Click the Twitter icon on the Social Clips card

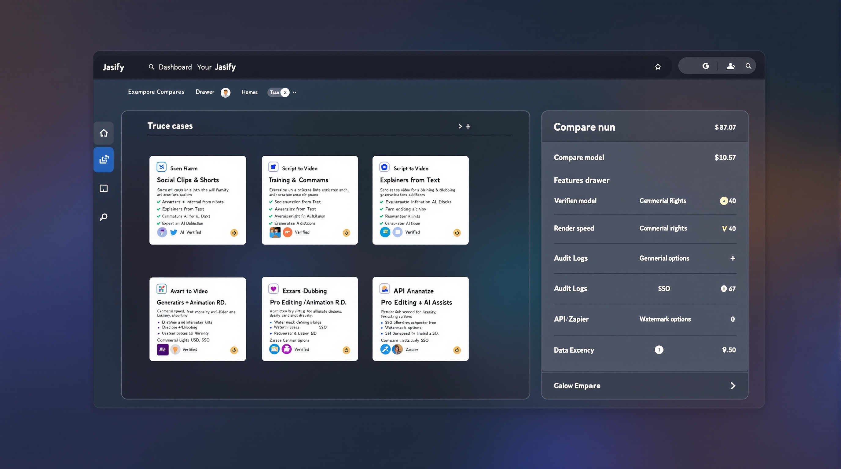pos(174,232)
